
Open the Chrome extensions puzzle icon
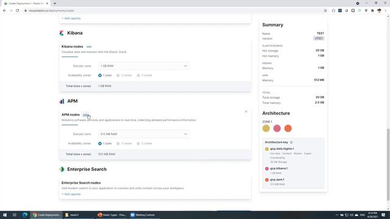(372, 11)
